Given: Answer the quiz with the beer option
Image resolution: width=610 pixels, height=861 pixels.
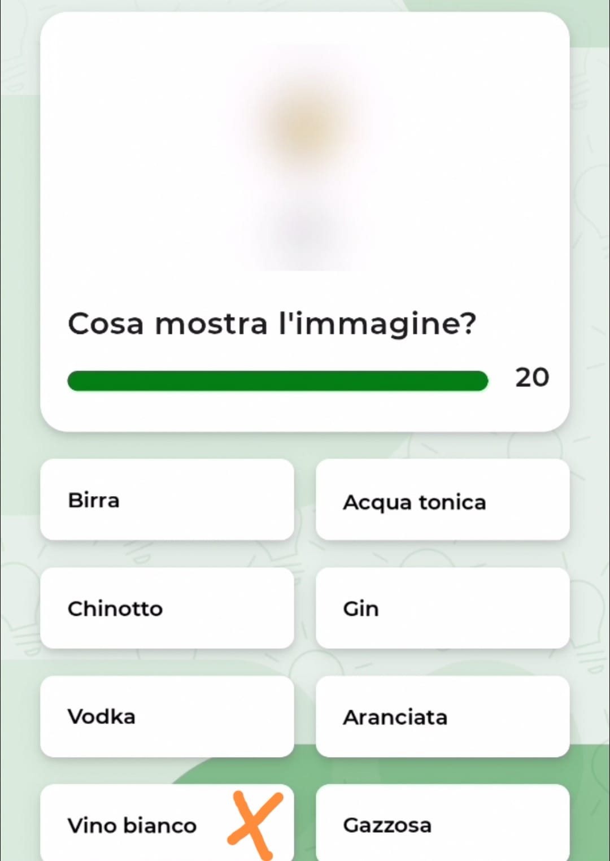Looking at the screenshot, I should click(167, 499).
